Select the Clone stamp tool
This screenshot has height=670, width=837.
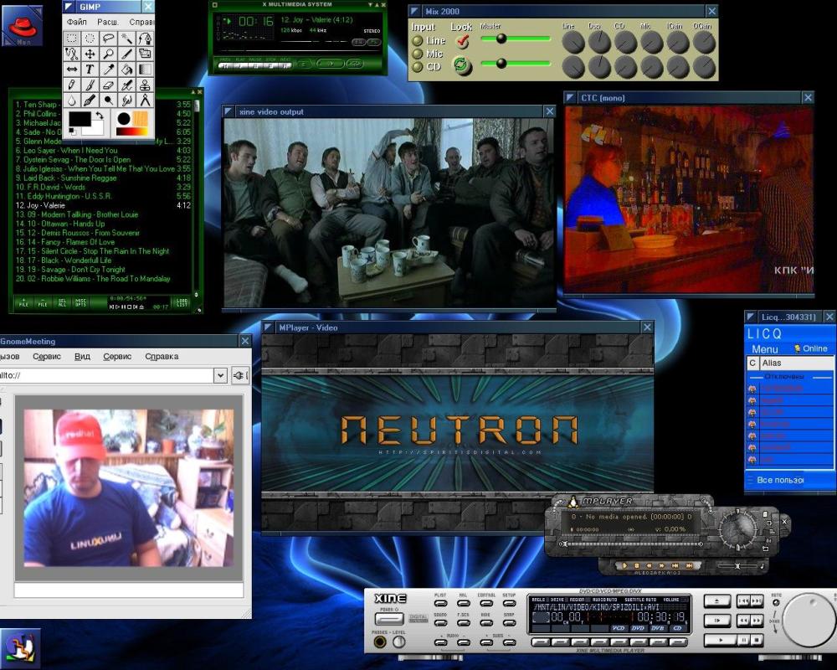[x=145, y=85]
